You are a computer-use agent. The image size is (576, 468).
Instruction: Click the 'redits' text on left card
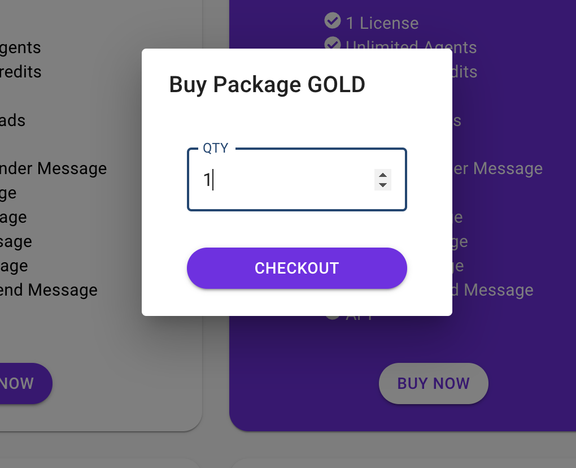(20, 72)
